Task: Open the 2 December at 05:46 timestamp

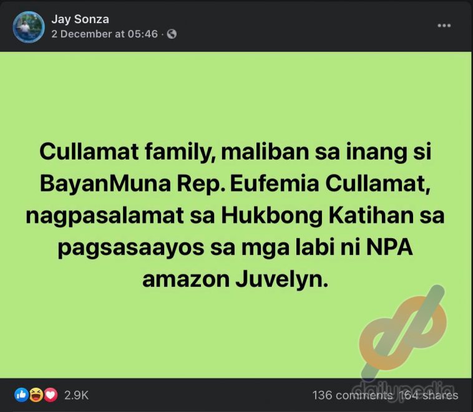Action: (x=104, y=34)
